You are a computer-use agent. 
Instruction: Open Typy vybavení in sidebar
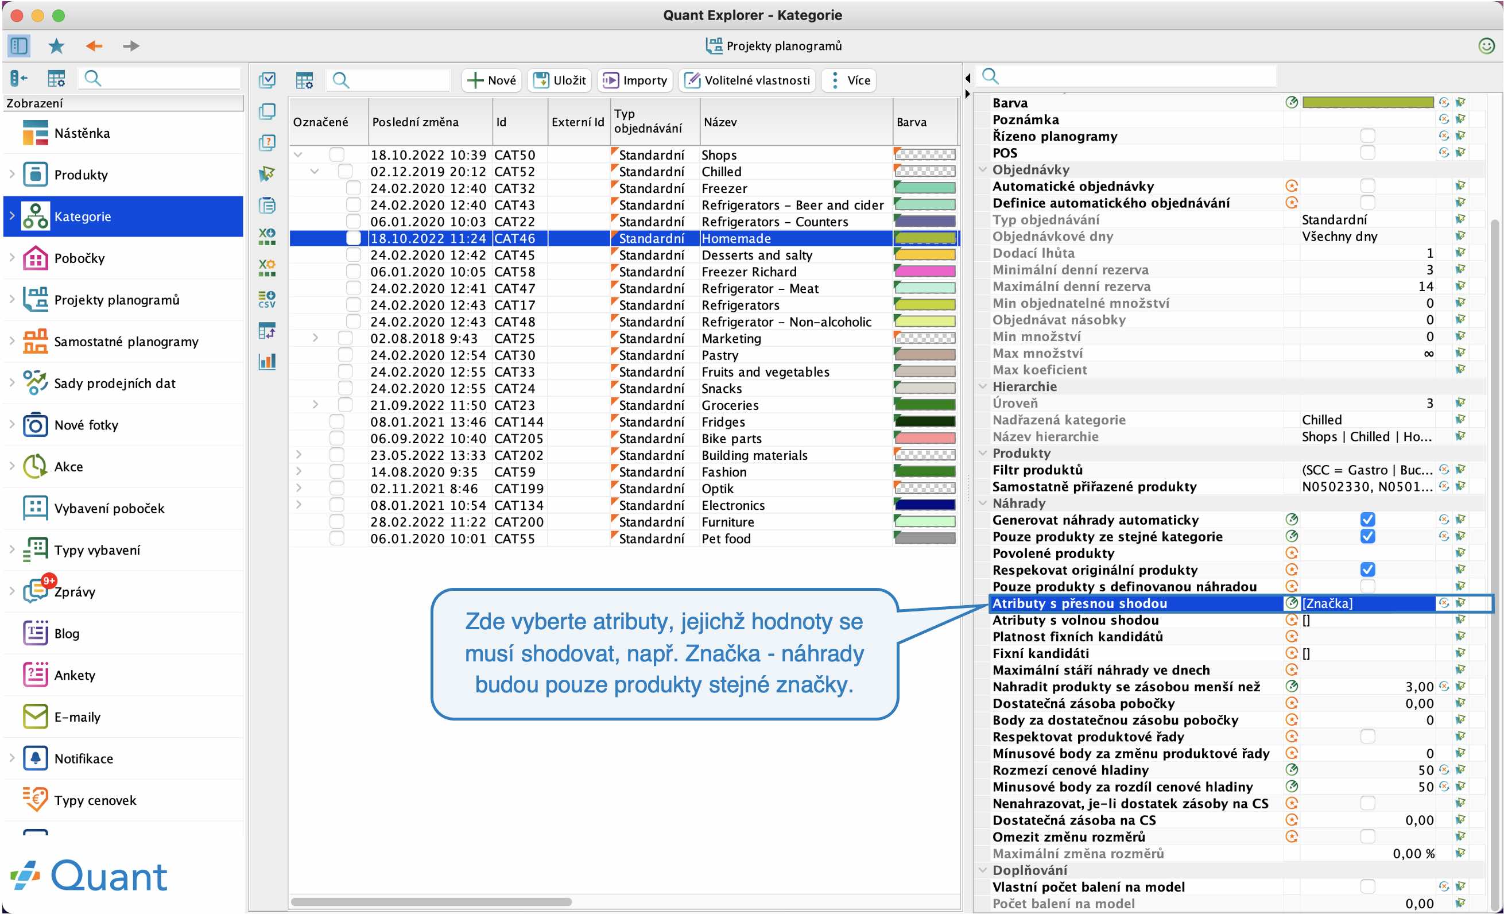(x=122, y=550)
